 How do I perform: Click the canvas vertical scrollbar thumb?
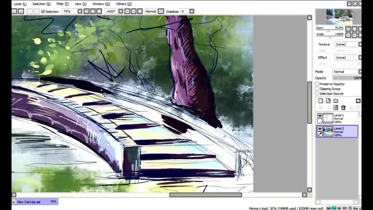pyautogui.click(x=309, y=103)
